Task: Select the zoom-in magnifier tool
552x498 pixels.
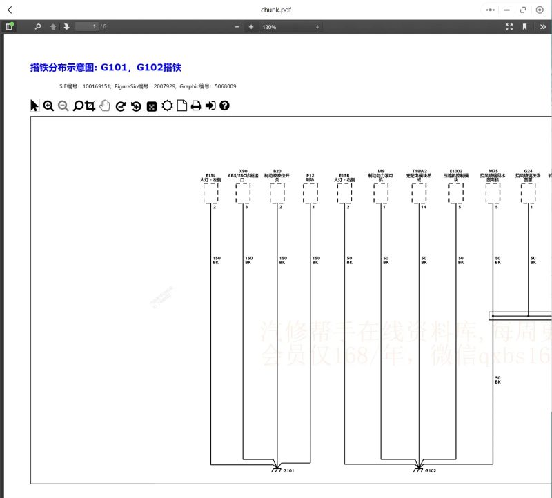Action: 48,105
